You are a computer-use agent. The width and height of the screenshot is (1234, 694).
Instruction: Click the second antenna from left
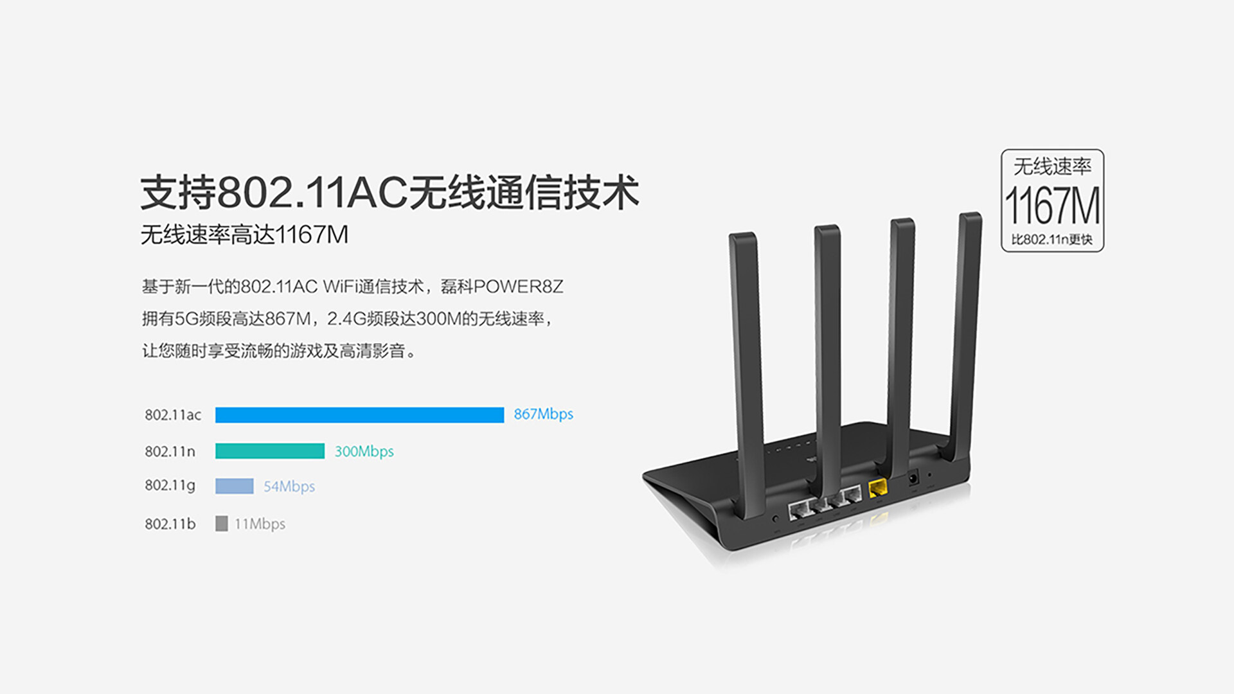tap(827, 365)
